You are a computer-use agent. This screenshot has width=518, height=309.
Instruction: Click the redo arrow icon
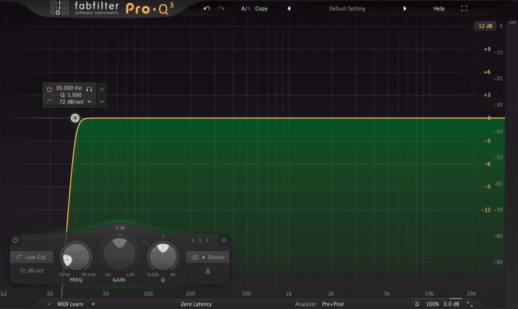pyautogui.click(x=221, y=9)
